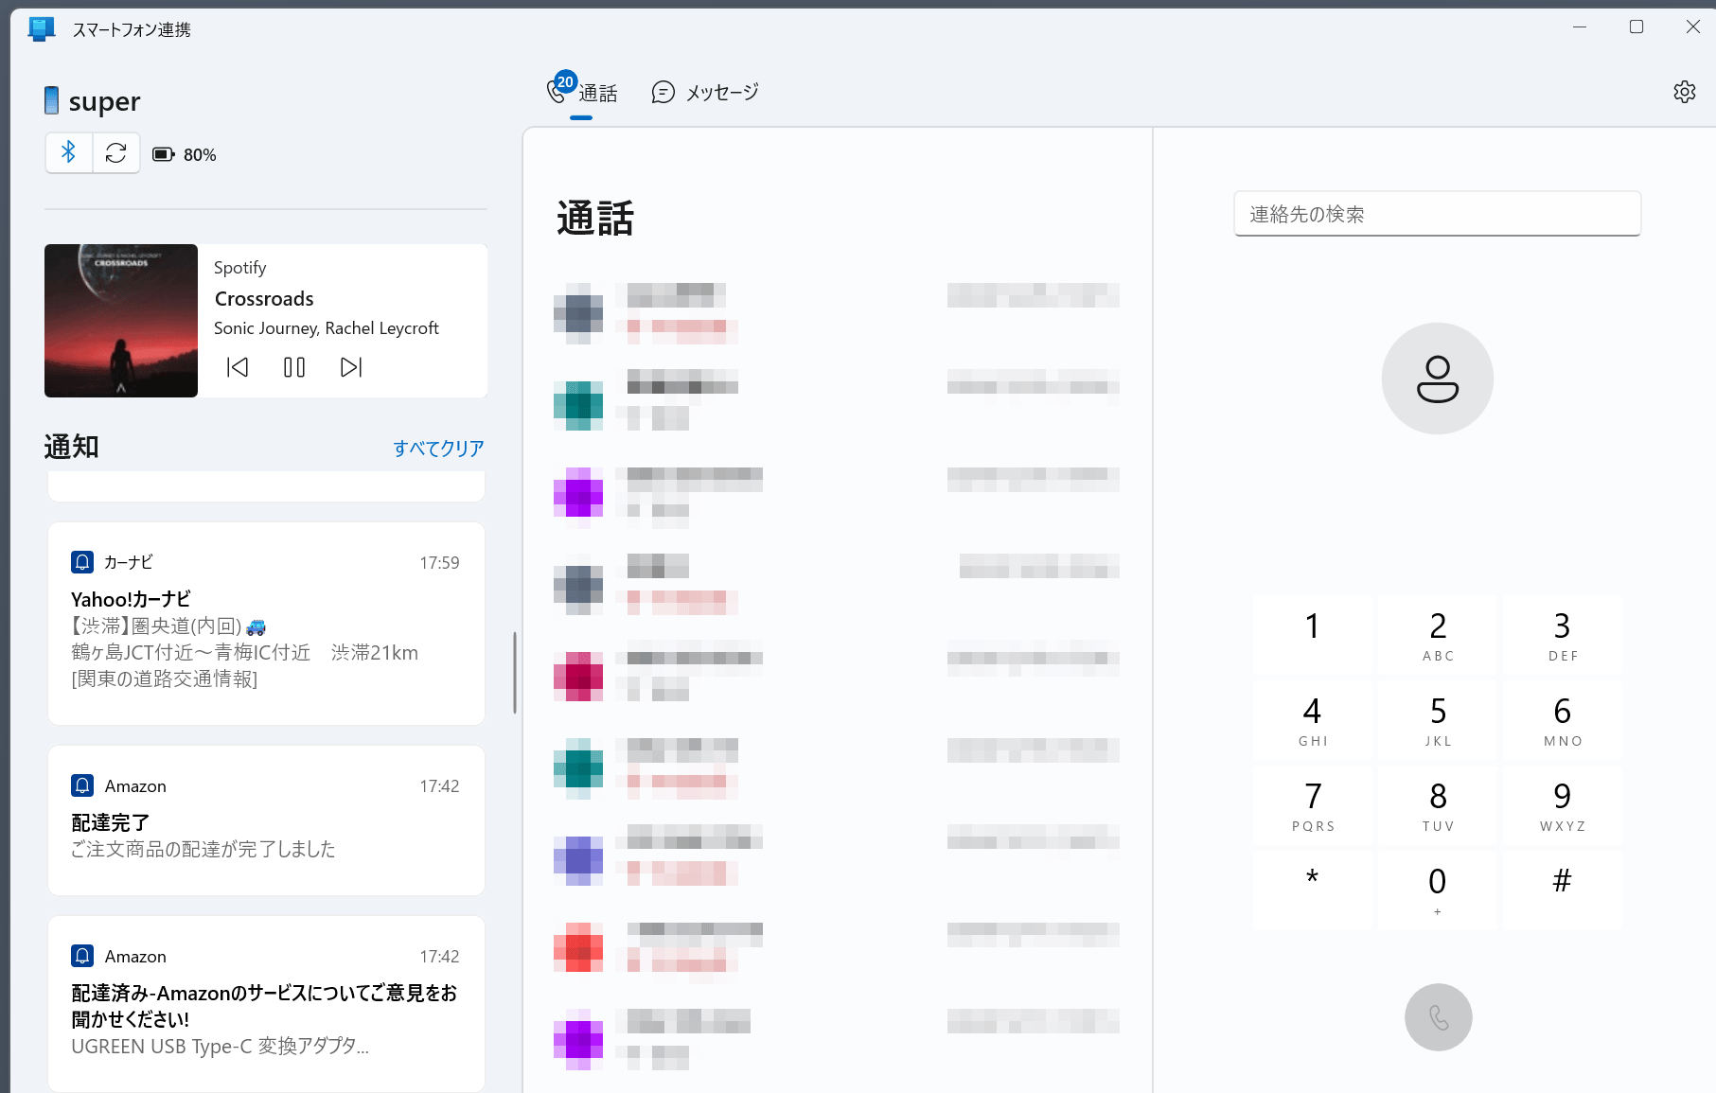Click the refresh sync icon
Viewport: 1716px width, 1093px height.
(x=116, y=153)
